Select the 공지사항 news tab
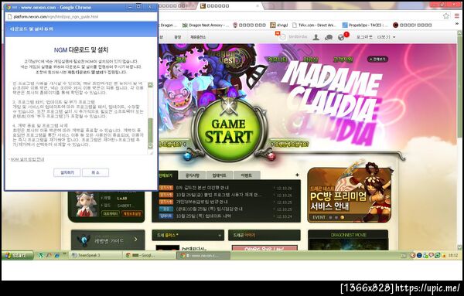The height and width of the screenshot is (296, 464). (x=192, y=175)
